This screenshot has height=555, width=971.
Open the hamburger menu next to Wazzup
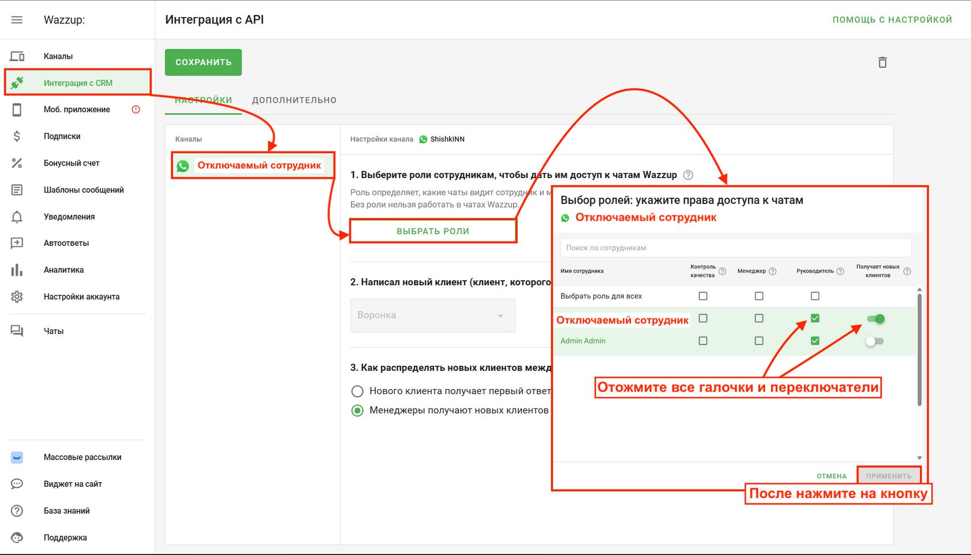pyautogui.click(x=17, y=20)
